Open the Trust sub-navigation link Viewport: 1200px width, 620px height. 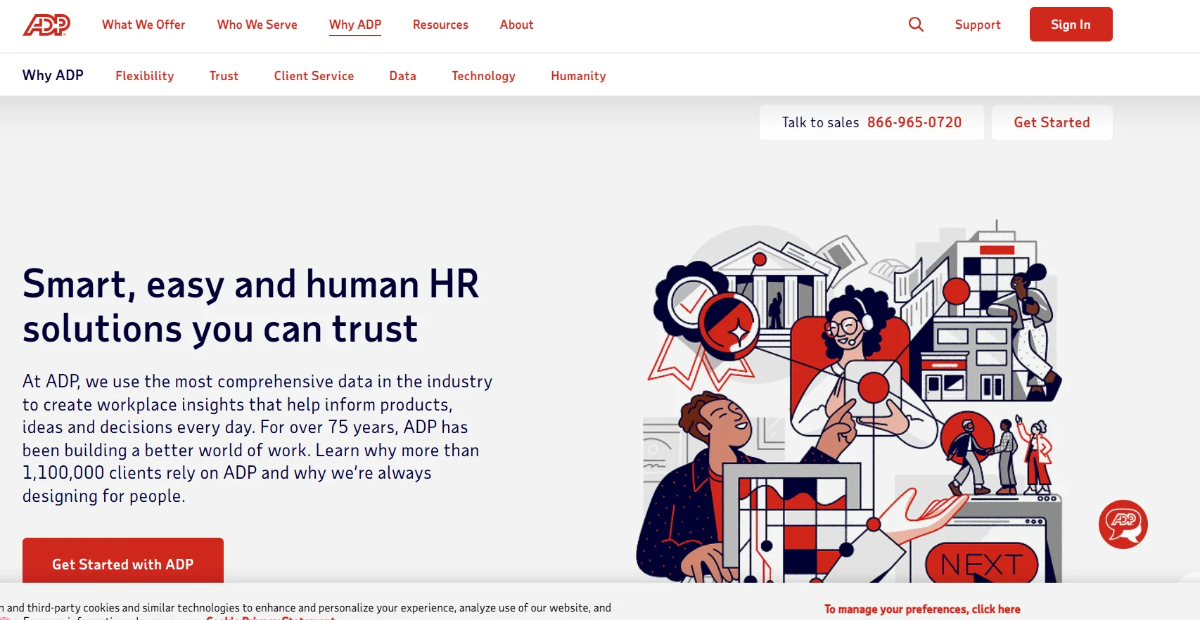click(224, 76)
